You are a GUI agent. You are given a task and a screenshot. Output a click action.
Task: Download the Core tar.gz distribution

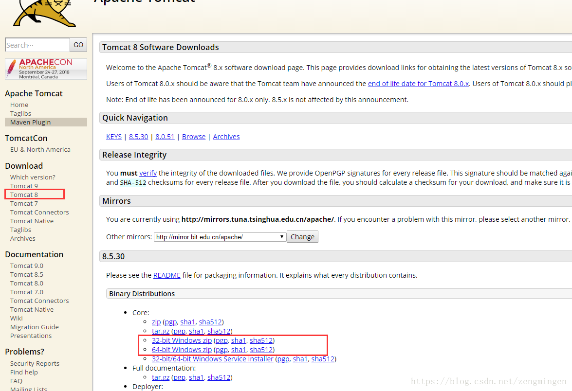click(x=161, y=331)
